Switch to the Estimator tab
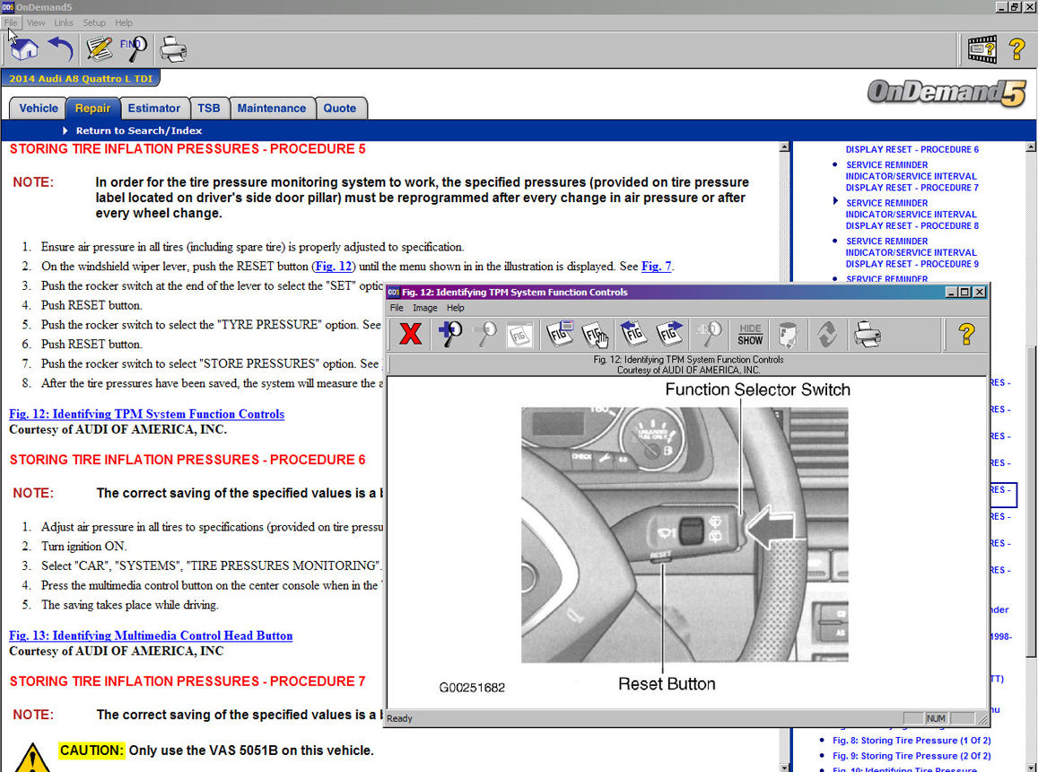Viewport: 1038px width, 772px height. (154, 108)
